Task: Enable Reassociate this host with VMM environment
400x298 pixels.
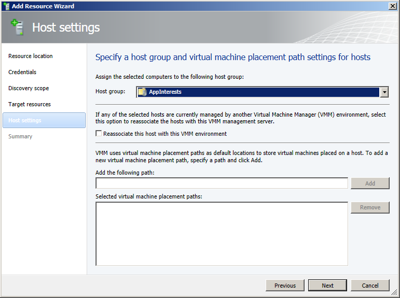Action: (99, 134)
